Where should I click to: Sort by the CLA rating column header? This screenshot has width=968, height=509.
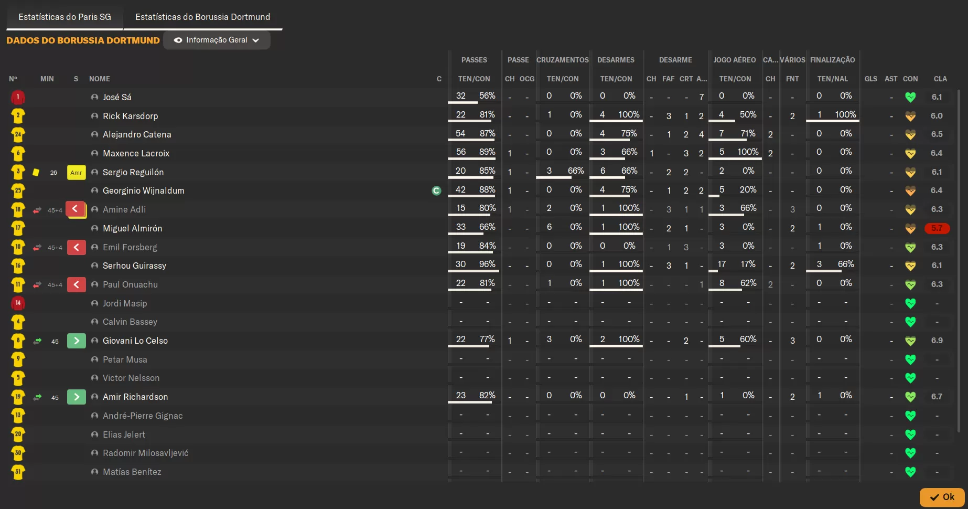(940, 79)
